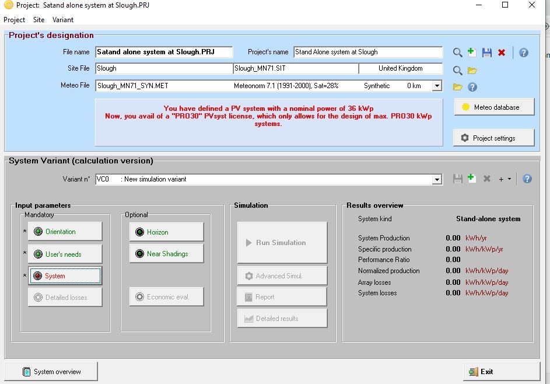Screen dimensions: 550x384
Task: Click the help icon beside Meteo File
Action: pyautogui.click(x=472, y=87)
